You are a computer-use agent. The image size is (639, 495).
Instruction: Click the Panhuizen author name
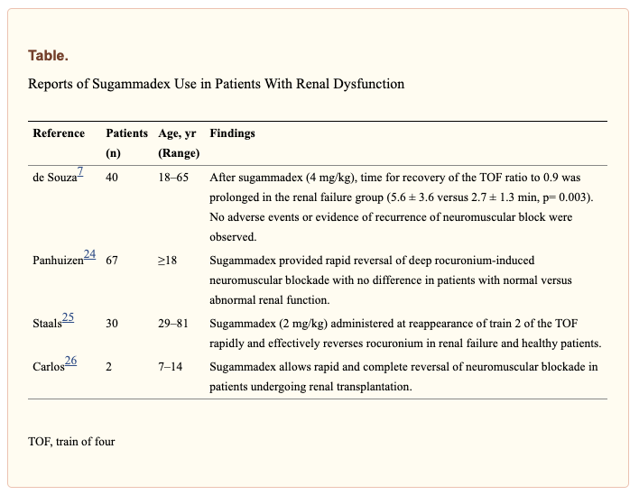[x=58, y=260]
